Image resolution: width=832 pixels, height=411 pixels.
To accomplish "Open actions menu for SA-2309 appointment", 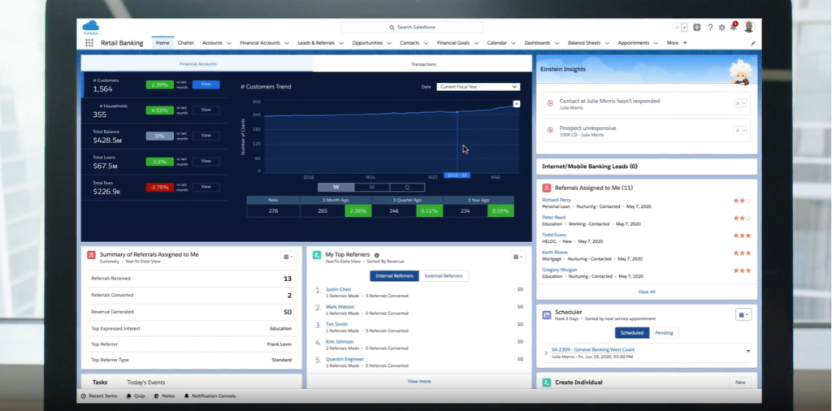I will (747, 351).
